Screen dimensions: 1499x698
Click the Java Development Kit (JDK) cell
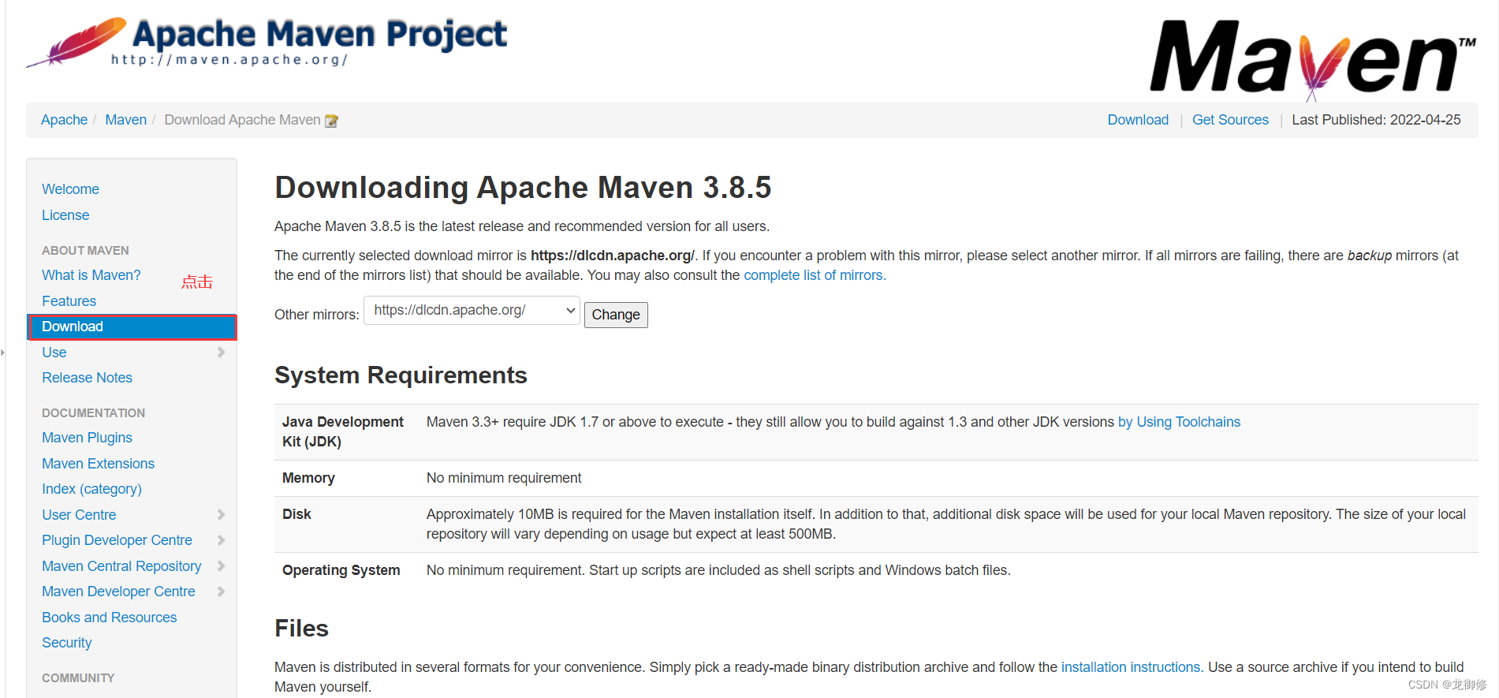(343, 431)
